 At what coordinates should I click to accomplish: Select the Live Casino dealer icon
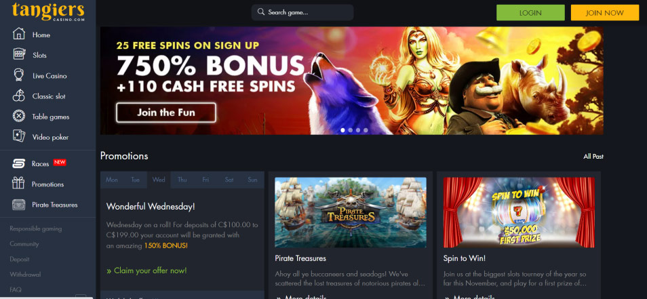click(x=18, y=75)
